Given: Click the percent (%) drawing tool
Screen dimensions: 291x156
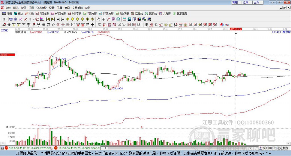Looking at the screenshot, I should (x=156, y=25).
